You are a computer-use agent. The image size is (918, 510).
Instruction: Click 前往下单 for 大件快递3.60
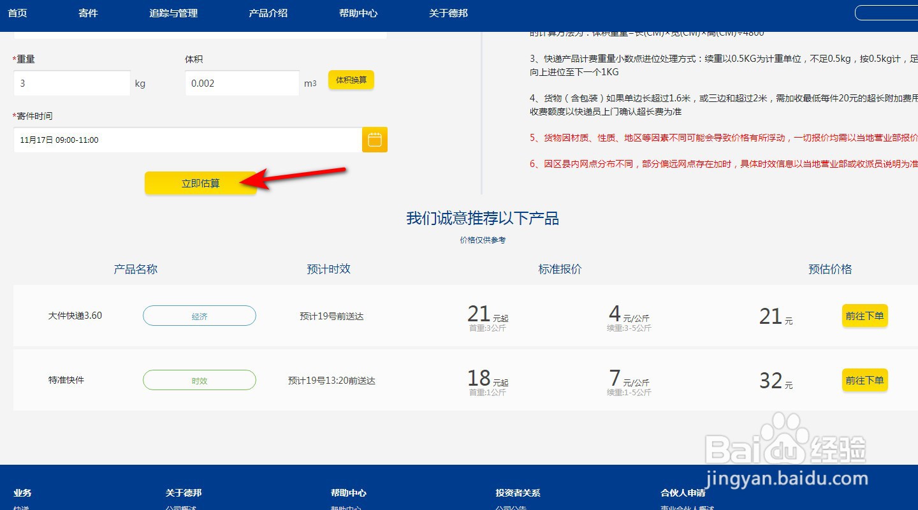point(864,316)
